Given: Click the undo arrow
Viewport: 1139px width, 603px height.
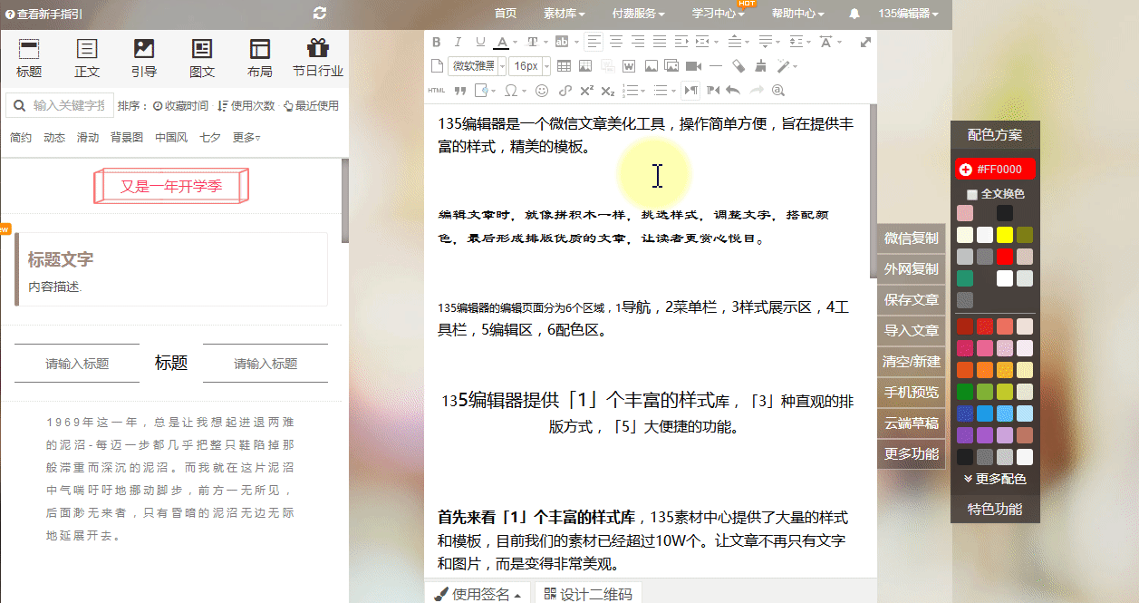Looking at the screenshot, I should (x=733, y=90).
